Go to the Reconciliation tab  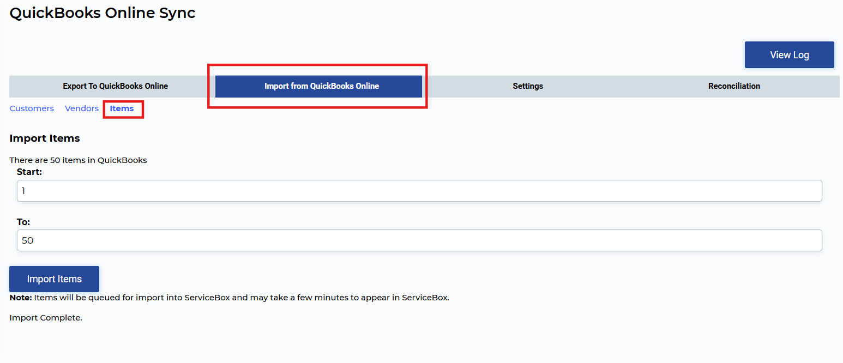pos(734,86)
